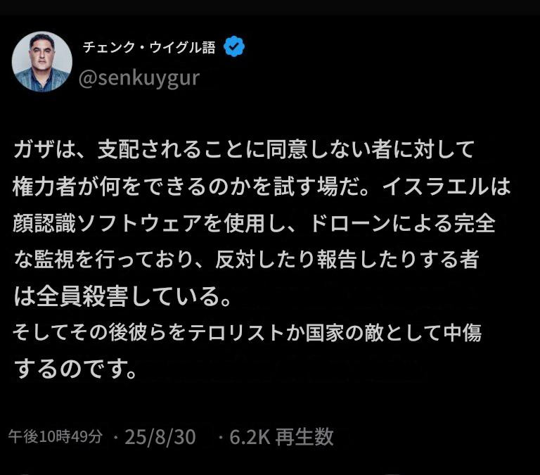540x475 pixels.
Task: Click the blue verified badge
Action: click(x=234, y=46)
